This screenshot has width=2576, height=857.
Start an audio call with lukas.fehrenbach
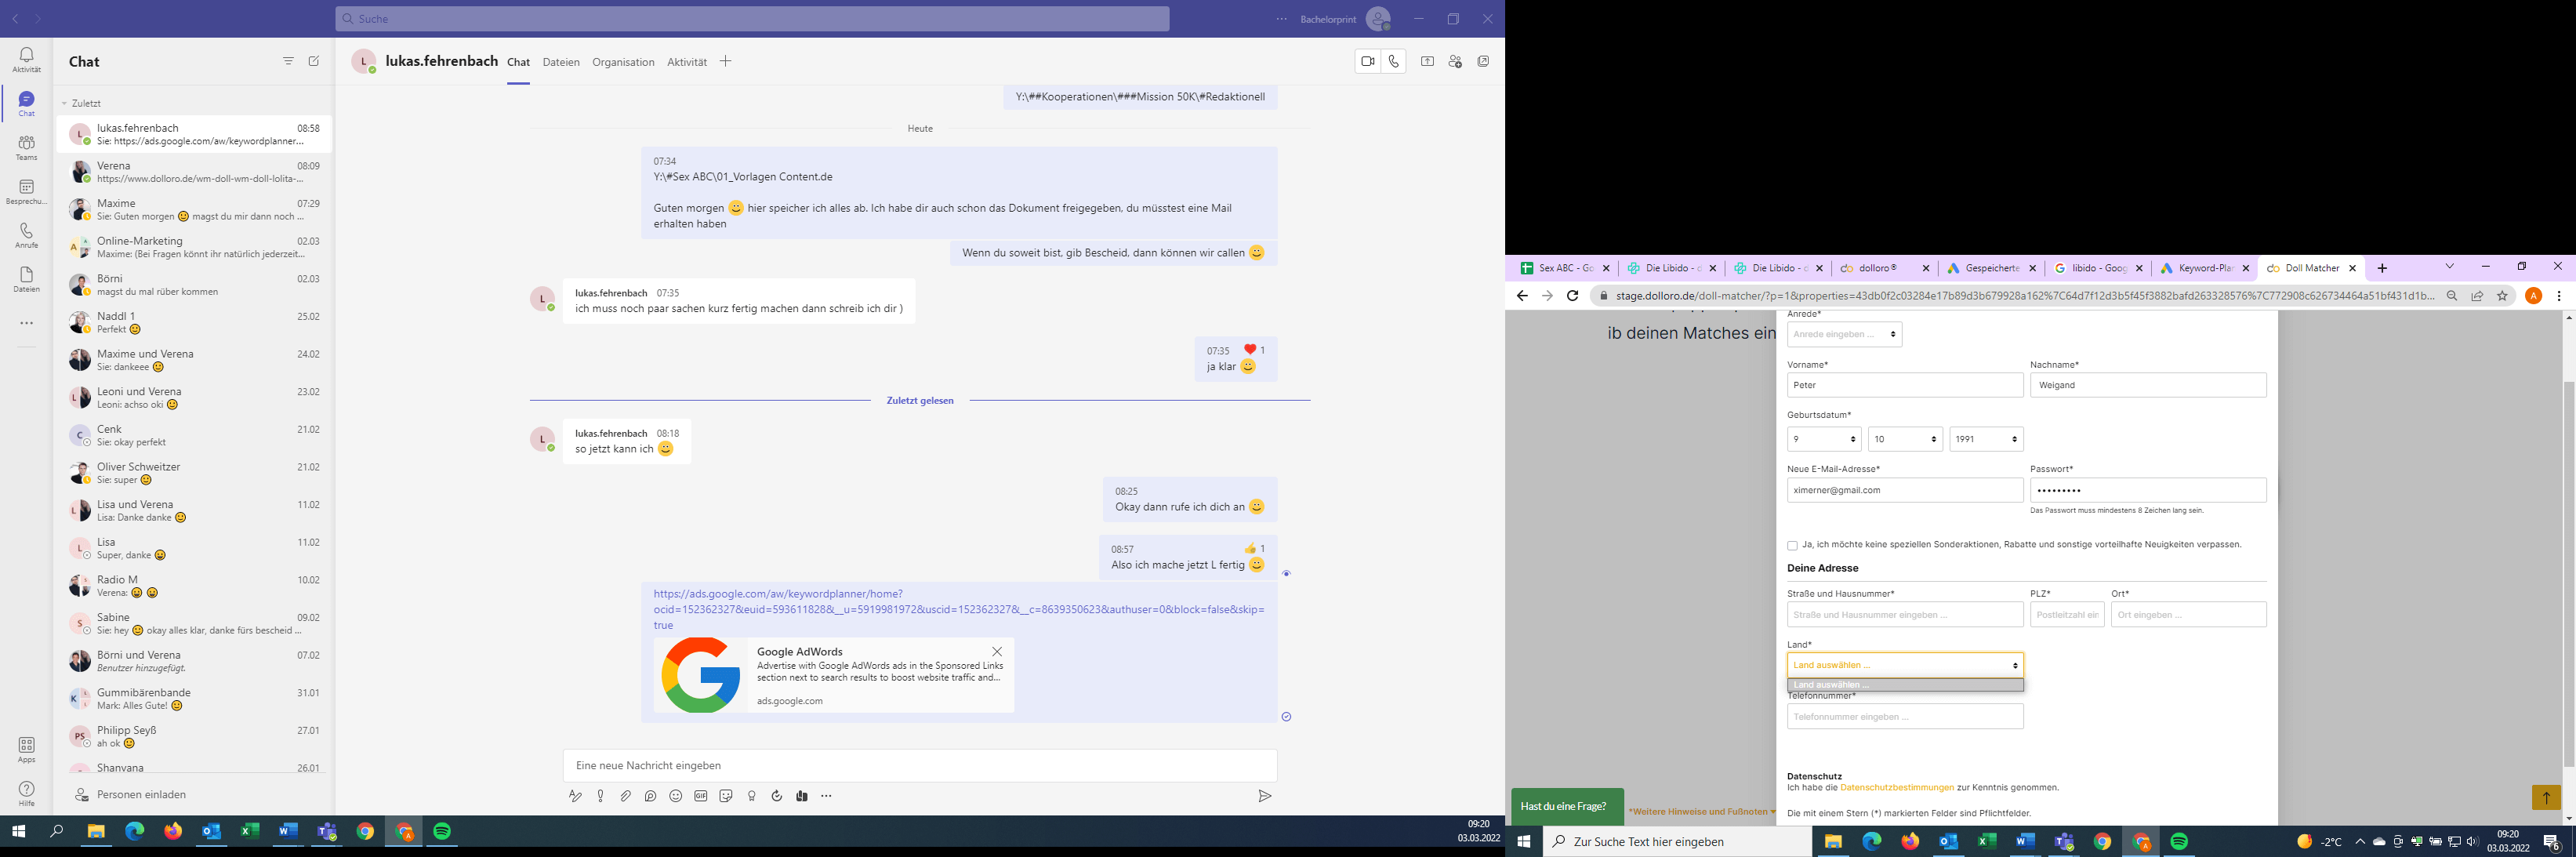1394,61
